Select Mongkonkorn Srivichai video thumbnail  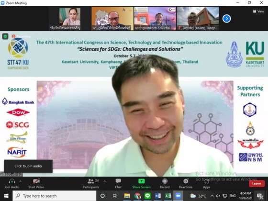(155, 19)
